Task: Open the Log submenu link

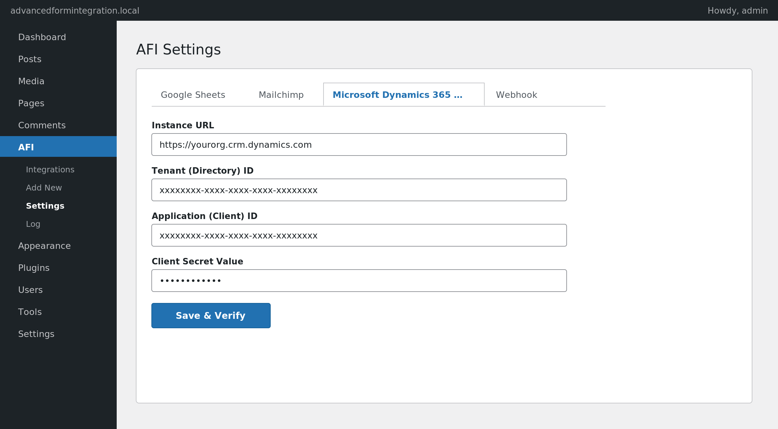Action: pyautogui.click(x=33, y=224)
